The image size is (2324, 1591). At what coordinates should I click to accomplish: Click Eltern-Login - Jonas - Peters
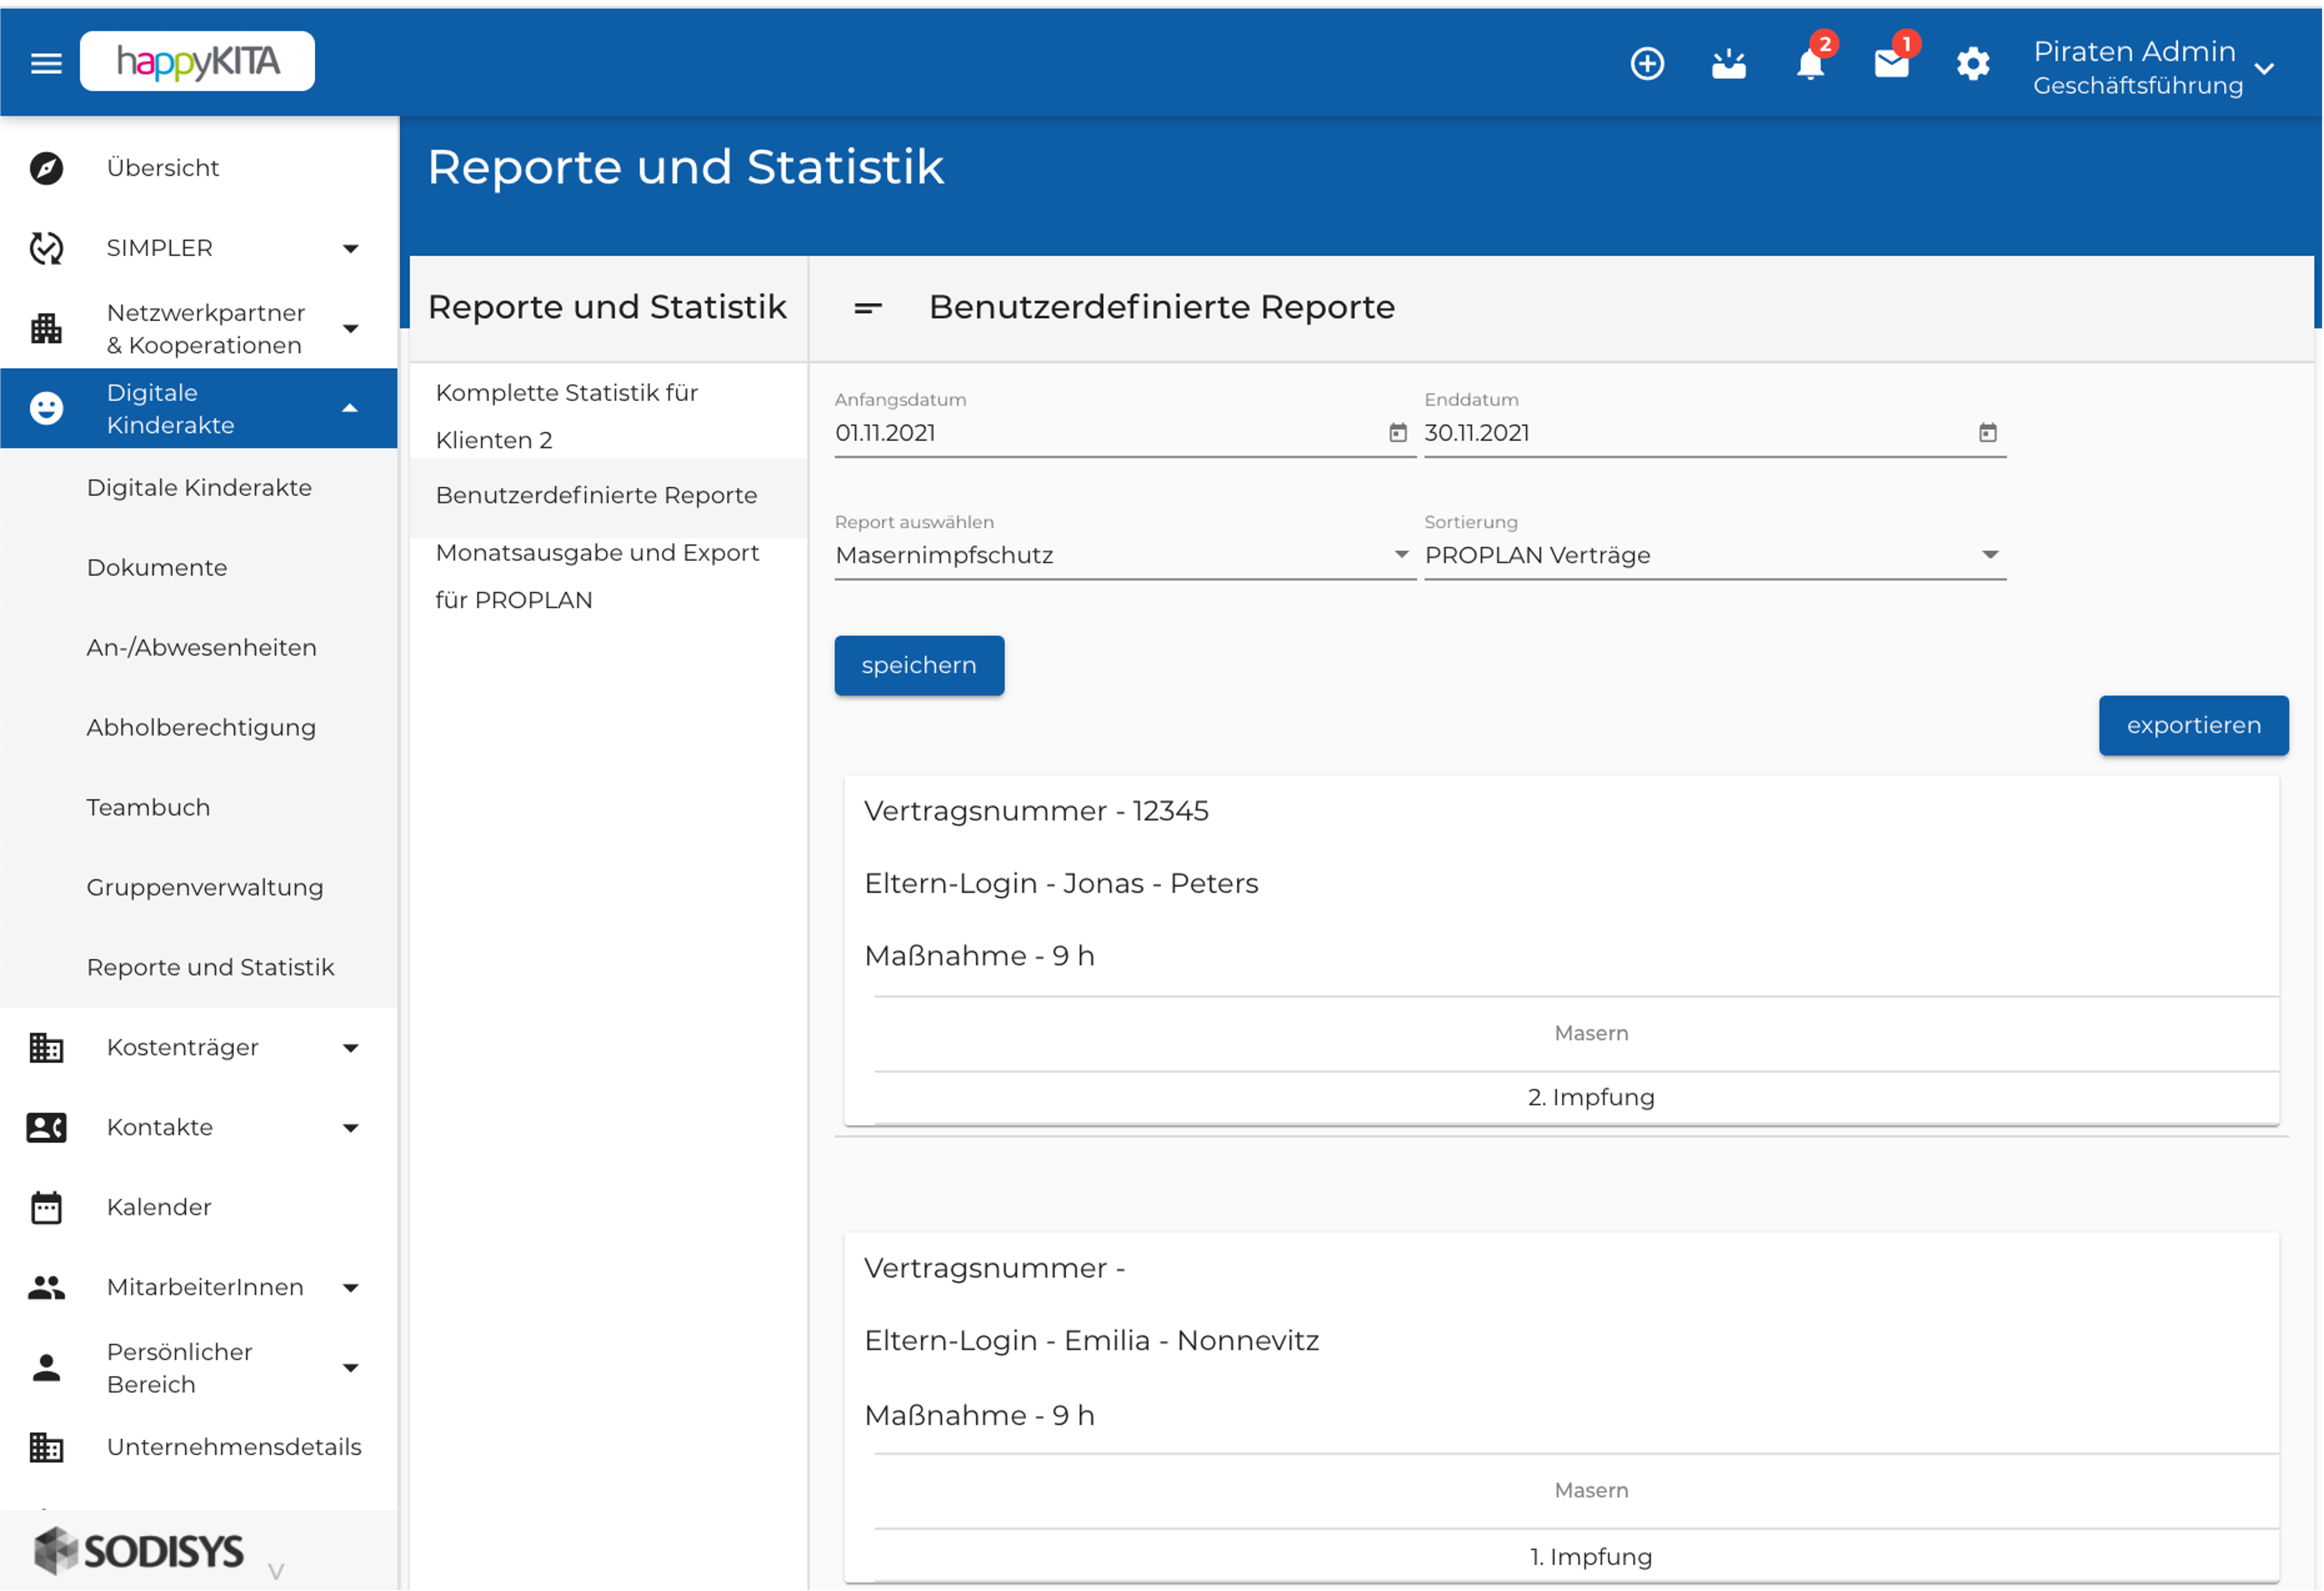click(1061, 884)
